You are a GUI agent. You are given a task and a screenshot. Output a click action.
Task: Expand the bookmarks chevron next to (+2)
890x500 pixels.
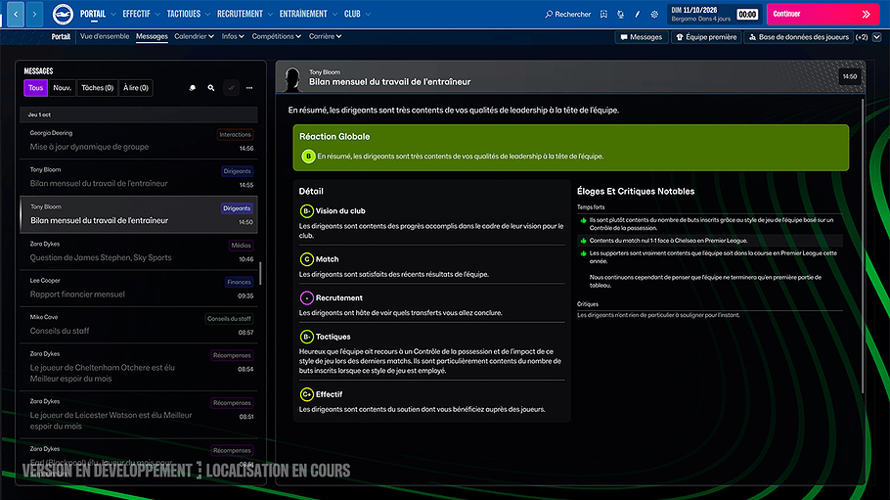point(877,37)
